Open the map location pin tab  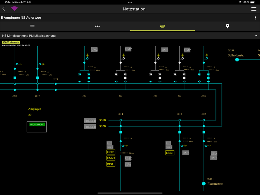227,26
